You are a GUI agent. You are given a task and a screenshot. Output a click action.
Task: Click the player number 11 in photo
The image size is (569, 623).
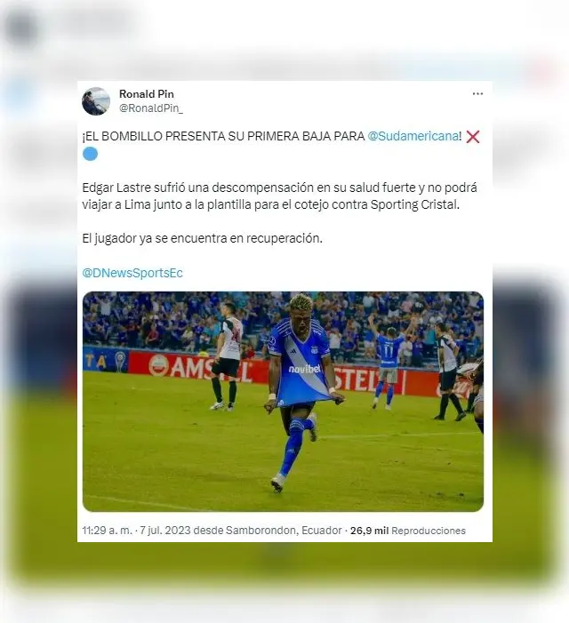click(389, 350)
